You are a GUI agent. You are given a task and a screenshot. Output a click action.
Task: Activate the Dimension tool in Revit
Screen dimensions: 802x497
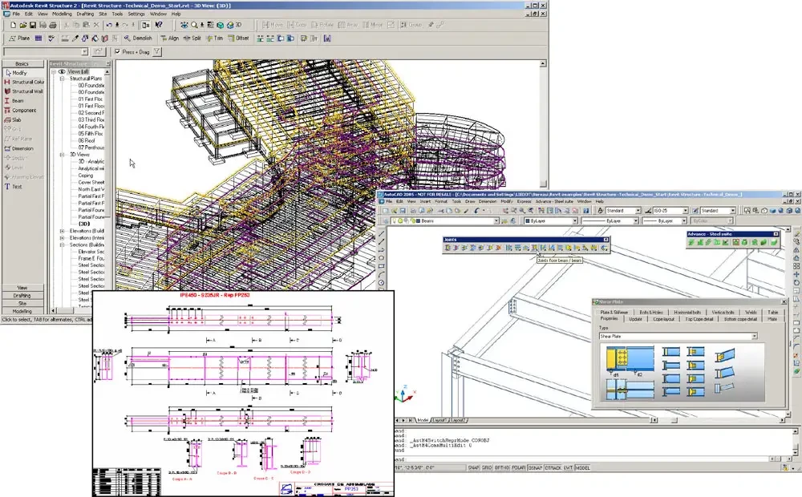tap(19, 148)
